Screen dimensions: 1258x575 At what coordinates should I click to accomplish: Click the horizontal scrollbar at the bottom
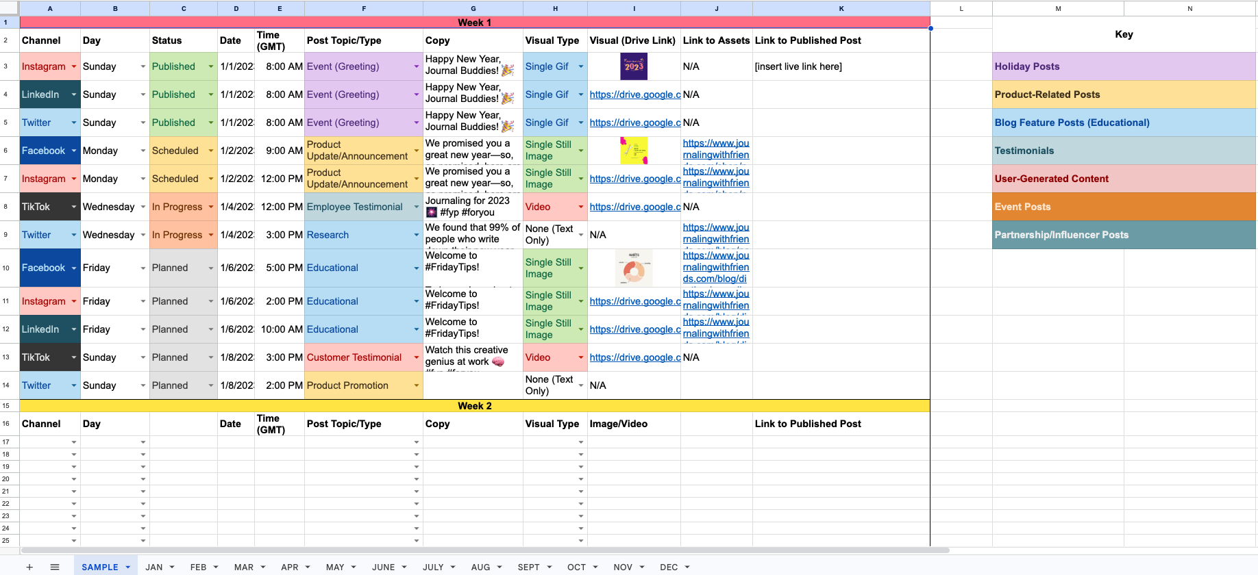[484, 550]
